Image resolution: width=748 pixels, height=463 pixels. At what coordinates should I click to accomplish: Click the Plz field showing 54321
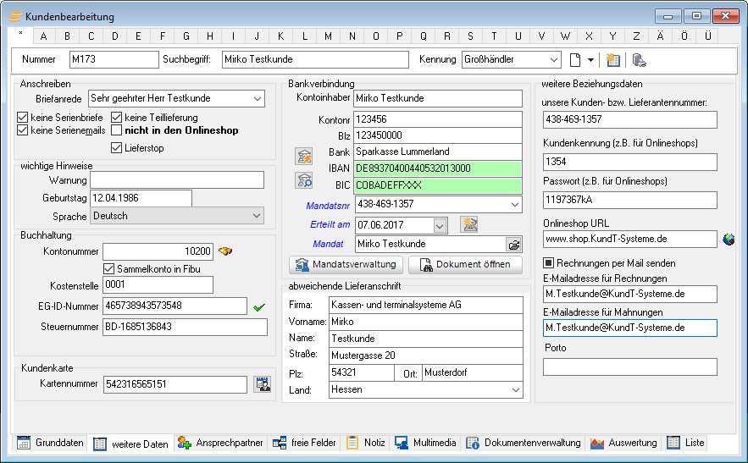pos(362,373)
